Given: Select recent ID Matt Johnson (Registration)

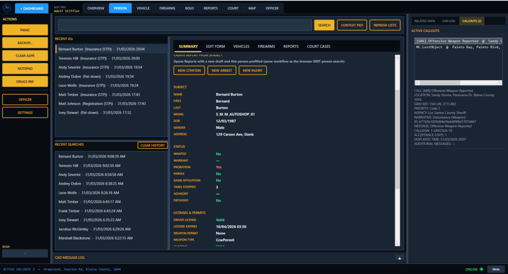Looking at the screenshot, I should coord(111,104).
